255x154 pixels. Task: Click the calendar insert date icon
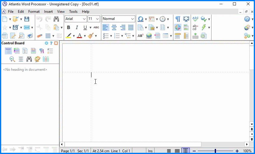coord(151,19)
